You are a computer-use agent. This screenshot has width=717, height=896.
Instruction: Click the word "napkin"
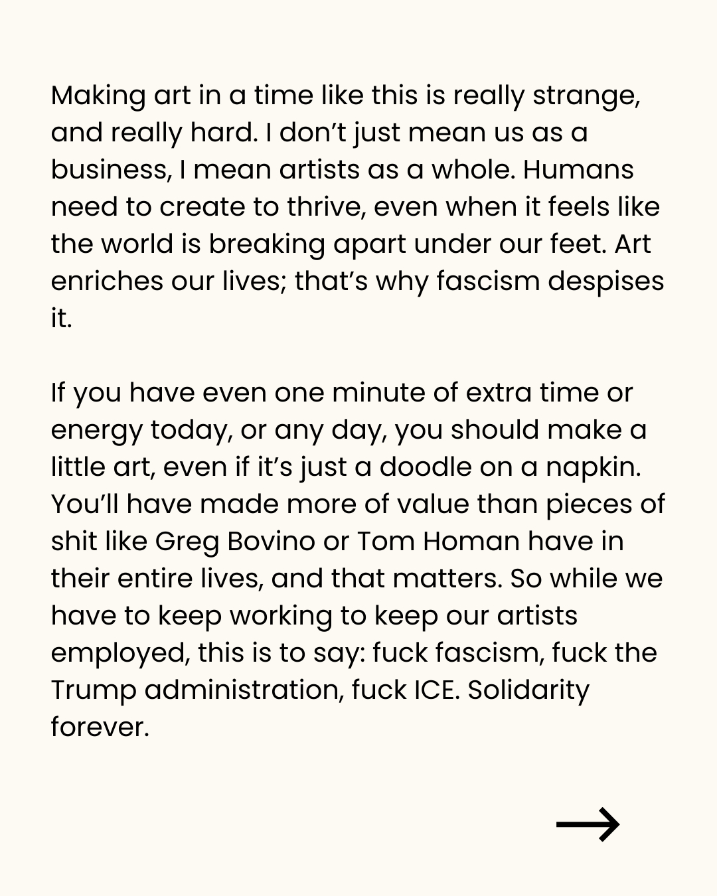(x=592, y=468)
